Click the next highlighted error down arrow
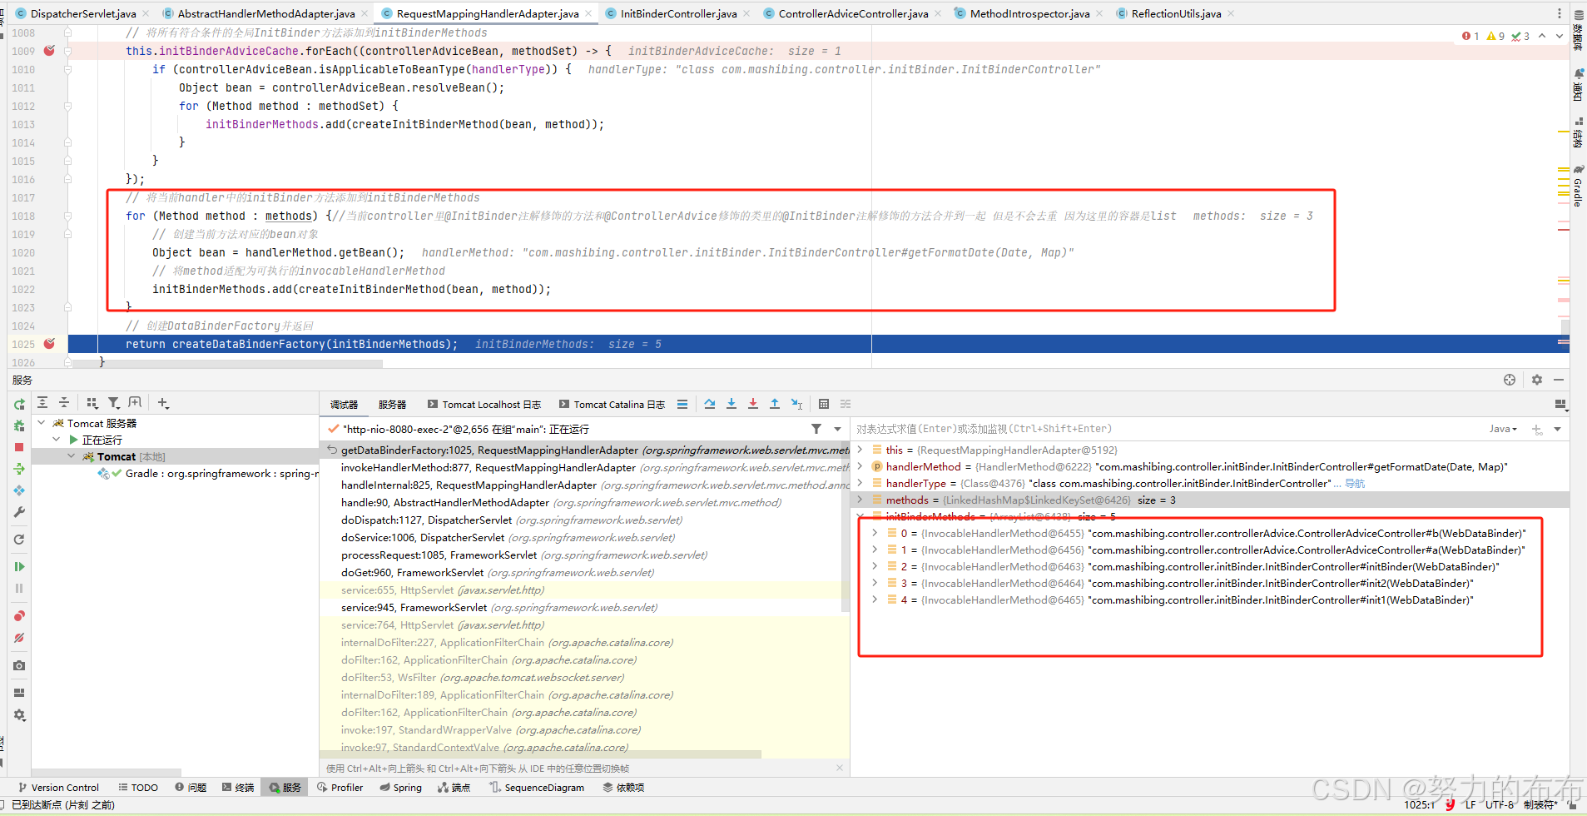Viewport: 1587px width, 816px height. coord(1560,36)
